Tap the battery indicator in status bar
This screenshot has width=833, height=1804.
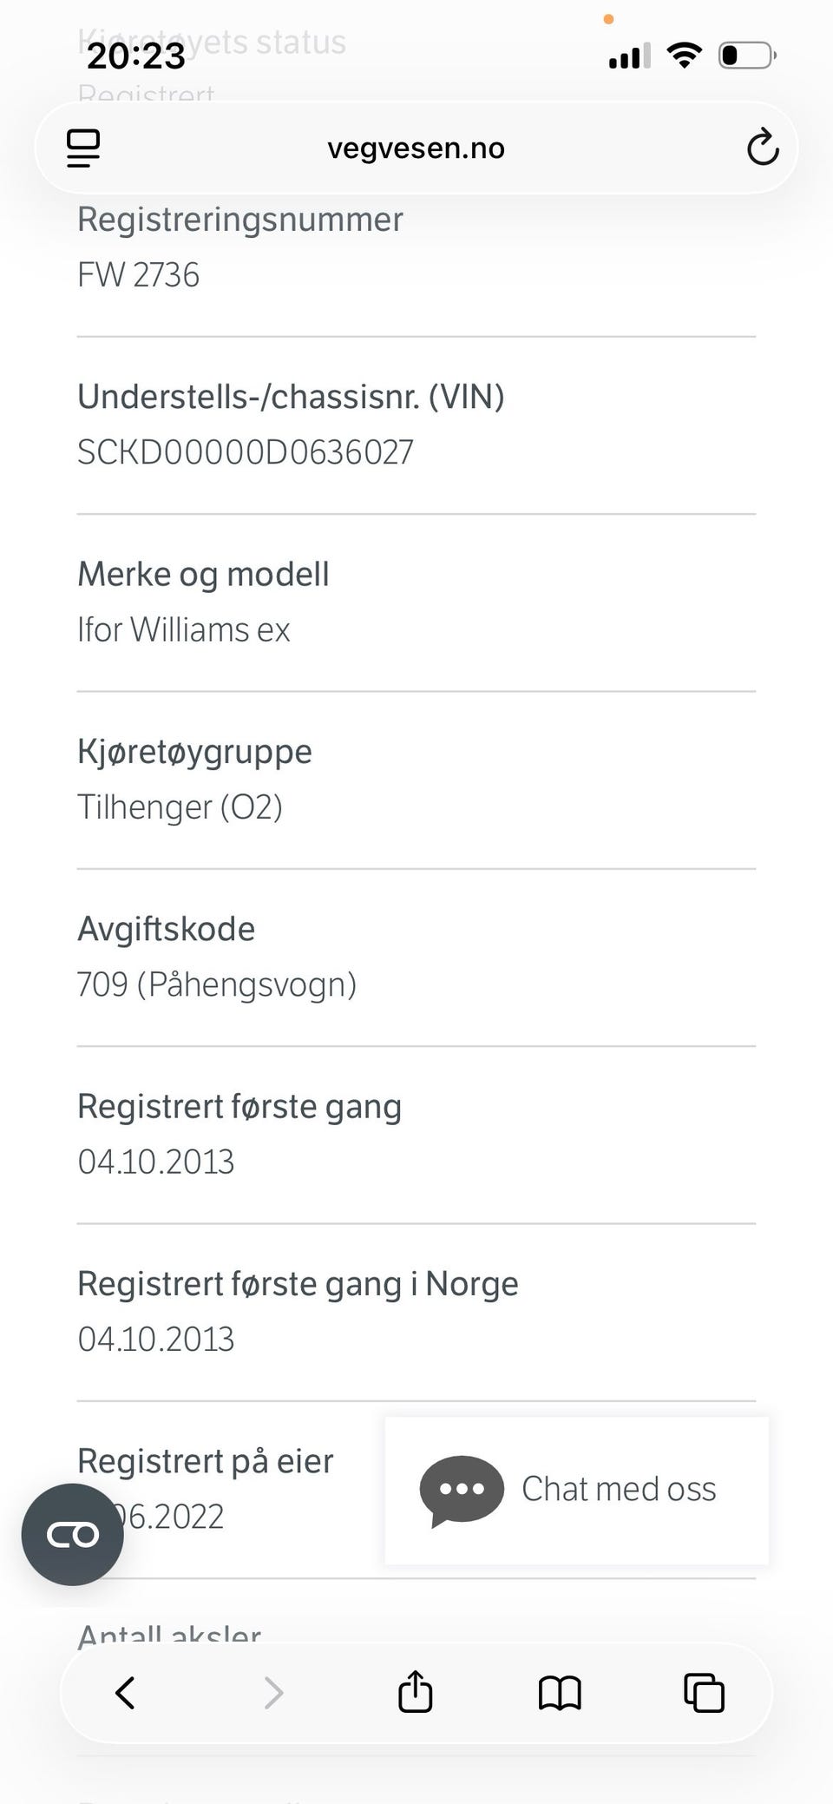(x=747, y=56)
